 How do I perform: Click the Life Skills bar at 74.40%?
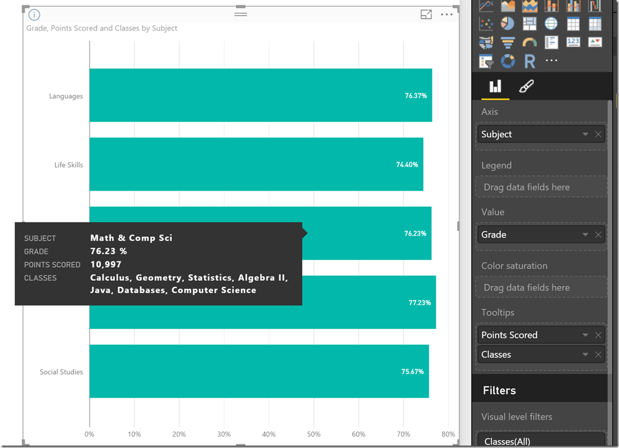coord(256,164)
